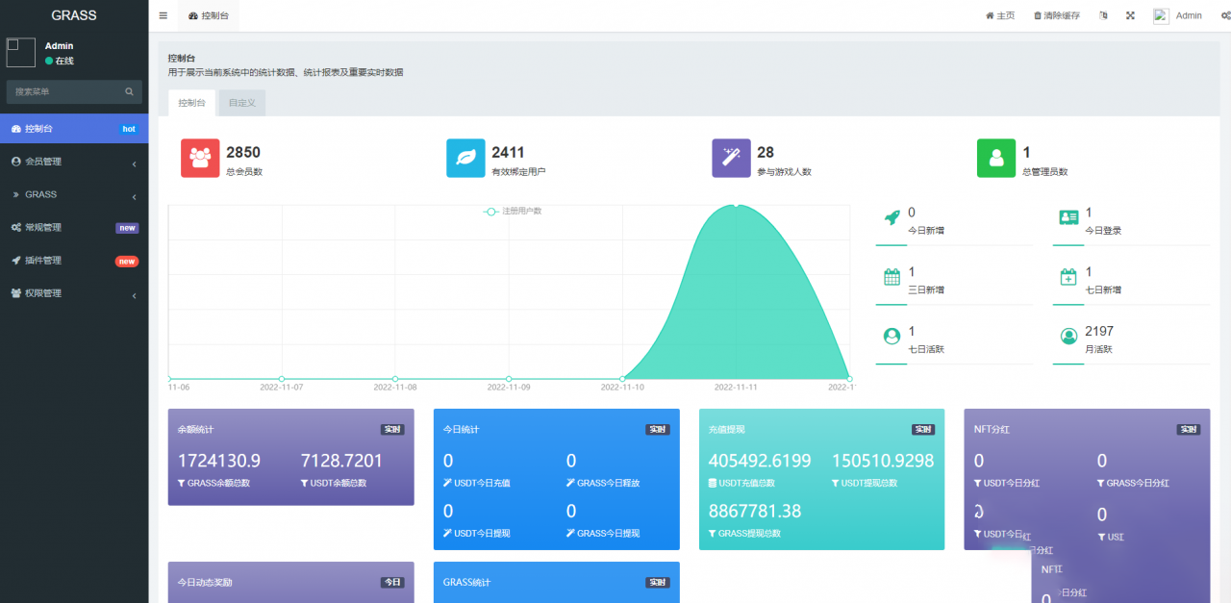This screenshot has height=603, width=1231.
Task: Expand the 权限管理 sidebar menu
Action: click(74, 293)
